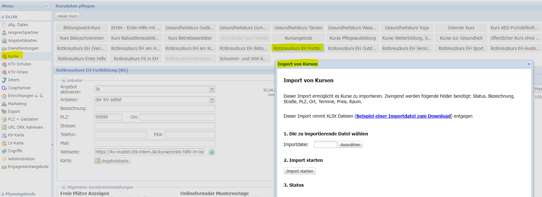This screenshot has height=197, width=542.
Task: Open Angebotskarten in the menu
Action: 22,41
